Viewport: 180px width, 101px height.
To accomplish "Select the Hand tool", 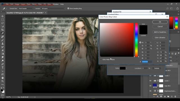I will coord(3,78).
